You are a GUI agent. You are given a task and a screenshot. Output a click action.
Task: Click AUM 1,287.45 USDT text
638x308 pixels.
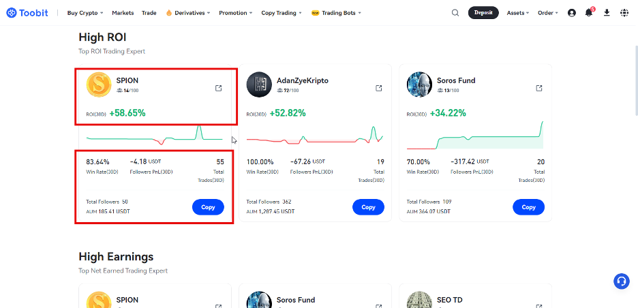[271, 211]
